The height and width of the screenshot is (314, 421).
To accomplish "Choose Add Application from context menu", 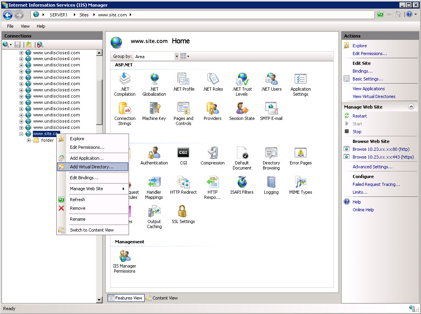I will [x=93, y=158].
